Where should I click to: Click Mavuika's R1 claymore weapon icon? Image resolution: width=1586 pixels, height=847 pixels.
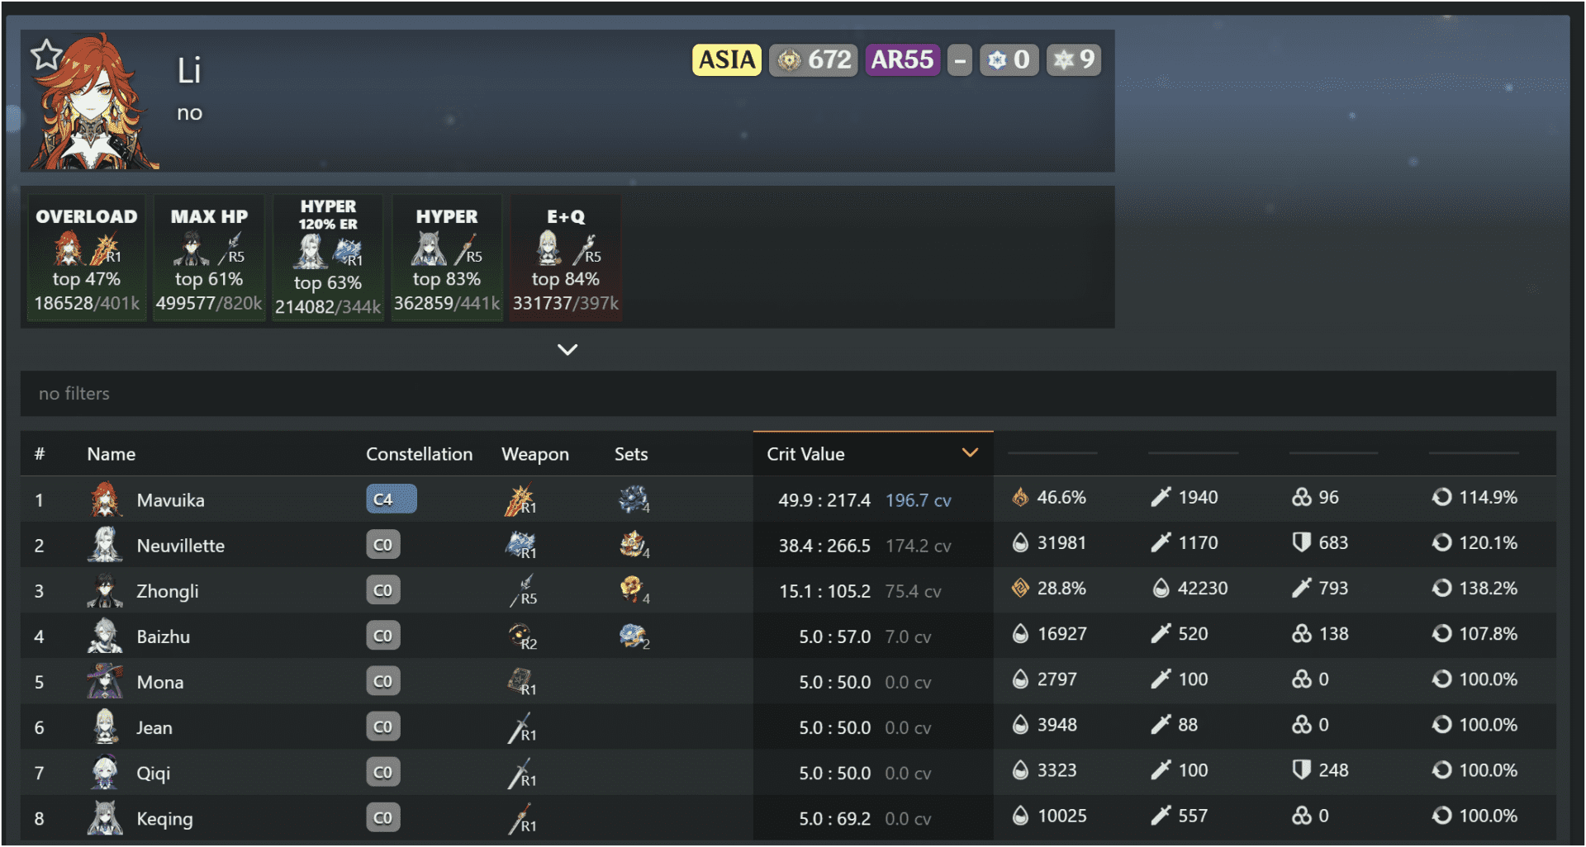pyautogui.click(x=520, y=500)
